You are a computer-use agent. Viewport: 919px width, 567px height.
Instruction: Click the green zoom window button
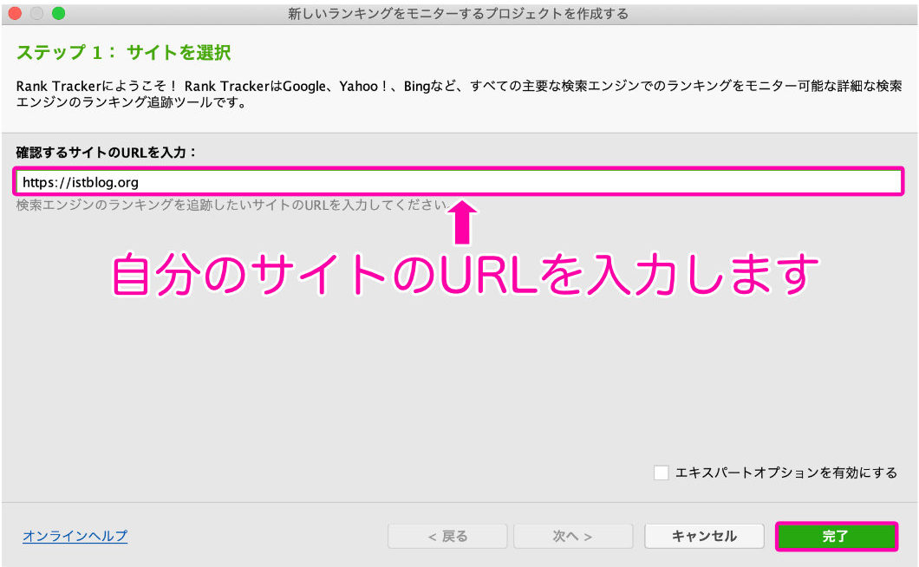coord(59,13)
